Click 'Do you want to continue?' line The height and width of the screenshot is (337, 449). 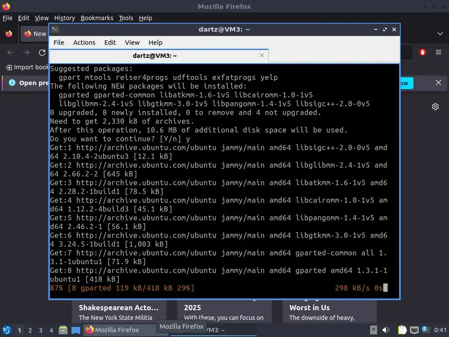(120, 139)
